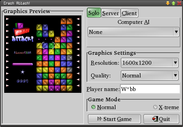Select the Normal game mode radio button
Screen dimensions: 183x127
pos(93,107)
